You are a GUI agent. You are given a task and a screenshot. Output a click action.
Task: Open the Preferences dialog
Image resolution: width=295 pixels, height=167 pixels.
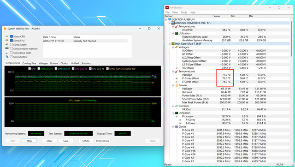tap(102, 141)
